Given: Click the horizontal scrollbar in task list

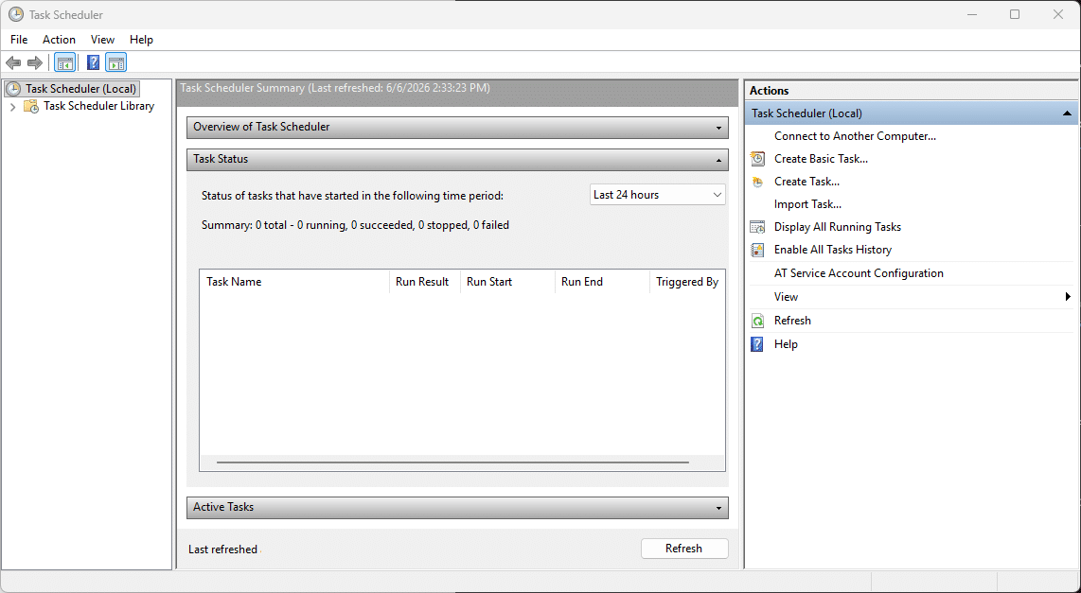Looking at the screenshot, I should (x=452, y=462).
